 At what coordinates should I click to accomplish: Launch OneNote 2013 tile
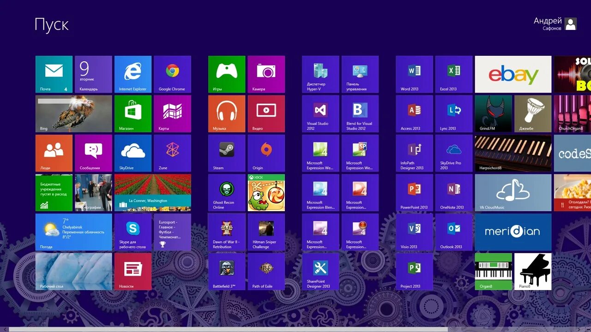(x=454, y=193)
